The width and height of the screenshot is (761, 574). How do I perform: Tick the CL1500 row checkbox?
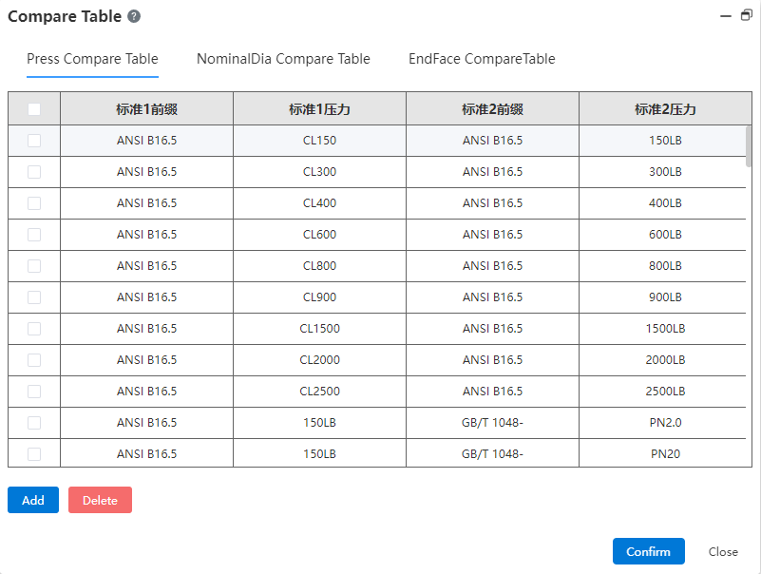[34, 329]
